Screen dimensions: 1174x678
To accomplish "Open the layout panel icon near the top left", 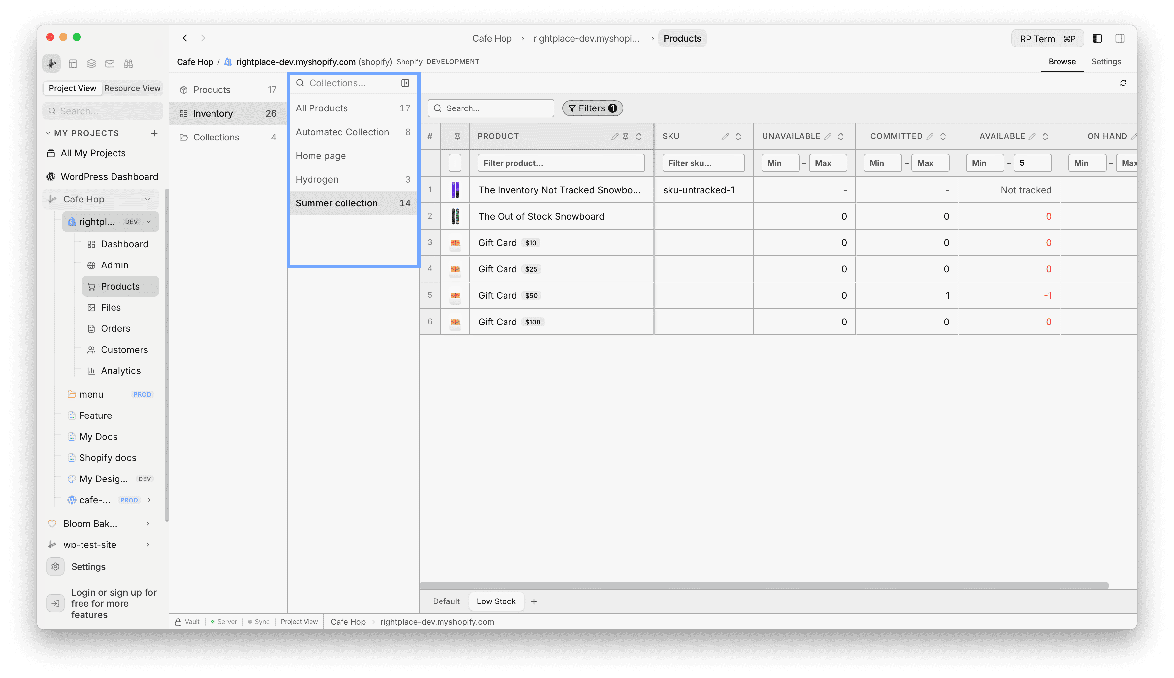I will [x=73, y=64].
